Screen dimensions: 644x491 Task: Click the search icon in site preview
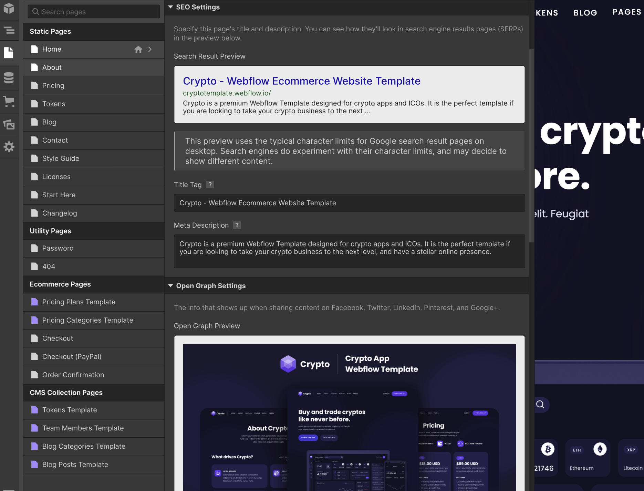[x=540, y=405]
